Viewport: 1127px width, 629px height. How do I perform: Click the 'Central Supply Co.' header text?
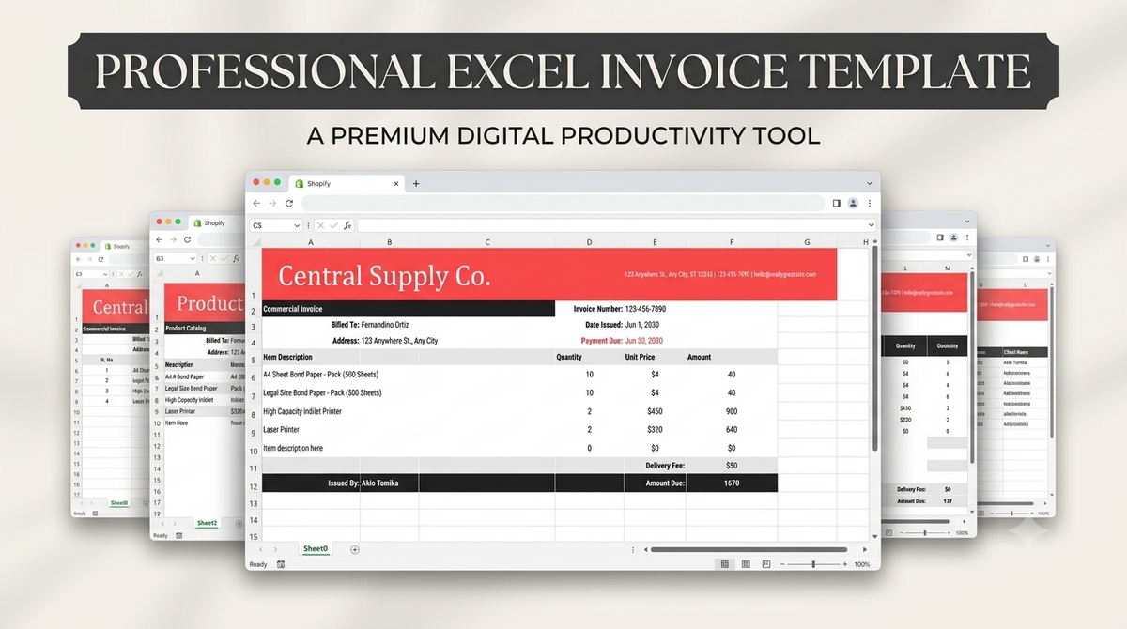(x=384, y=276)
